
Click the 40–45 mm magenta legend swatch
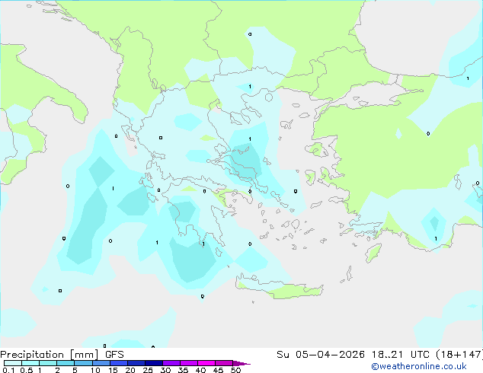pos(206,363)
